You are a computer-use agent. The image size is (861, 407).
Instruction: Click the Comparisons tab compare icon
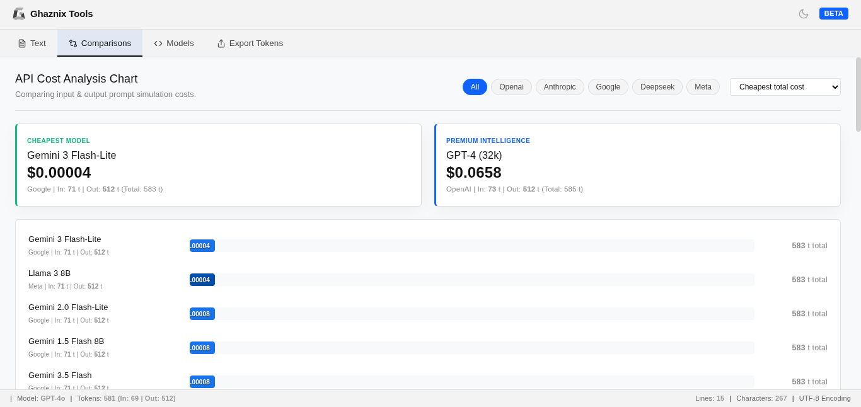click(x=73, y=43)
